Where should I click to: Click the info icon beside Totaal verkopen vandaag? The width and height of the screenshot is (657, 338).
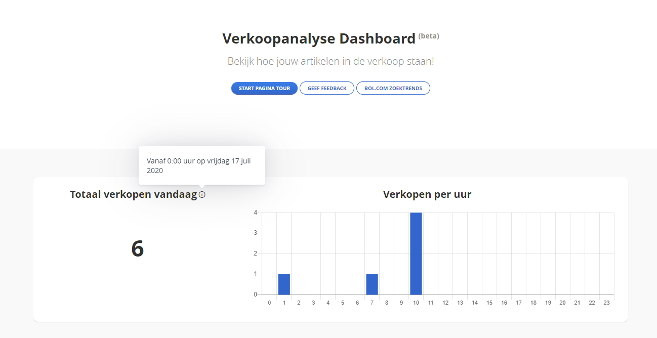click(x=202, y=194)
